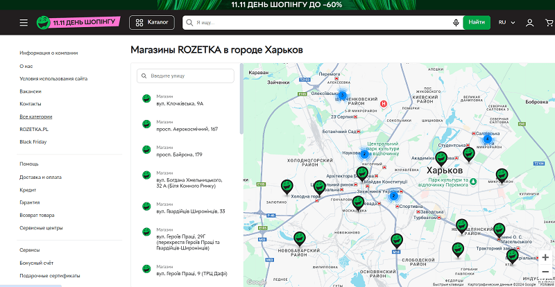Image resolution: width=555 pixels, height=287 pixels.
Task: Click map cluster marker 2 near Спортивна
Action: click(393, 196)
